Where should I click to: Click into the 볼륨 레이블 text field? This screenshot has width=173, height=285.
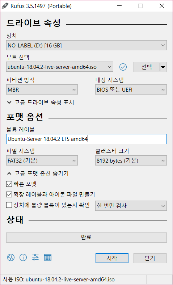tap(86, 139)
